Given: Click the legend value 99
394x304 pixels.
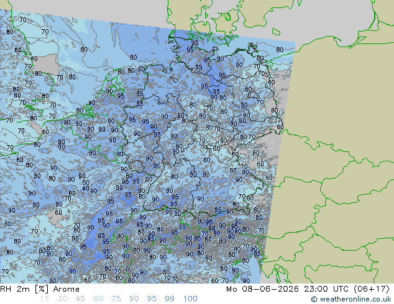Looking at the screenshot, I should 170,299.
